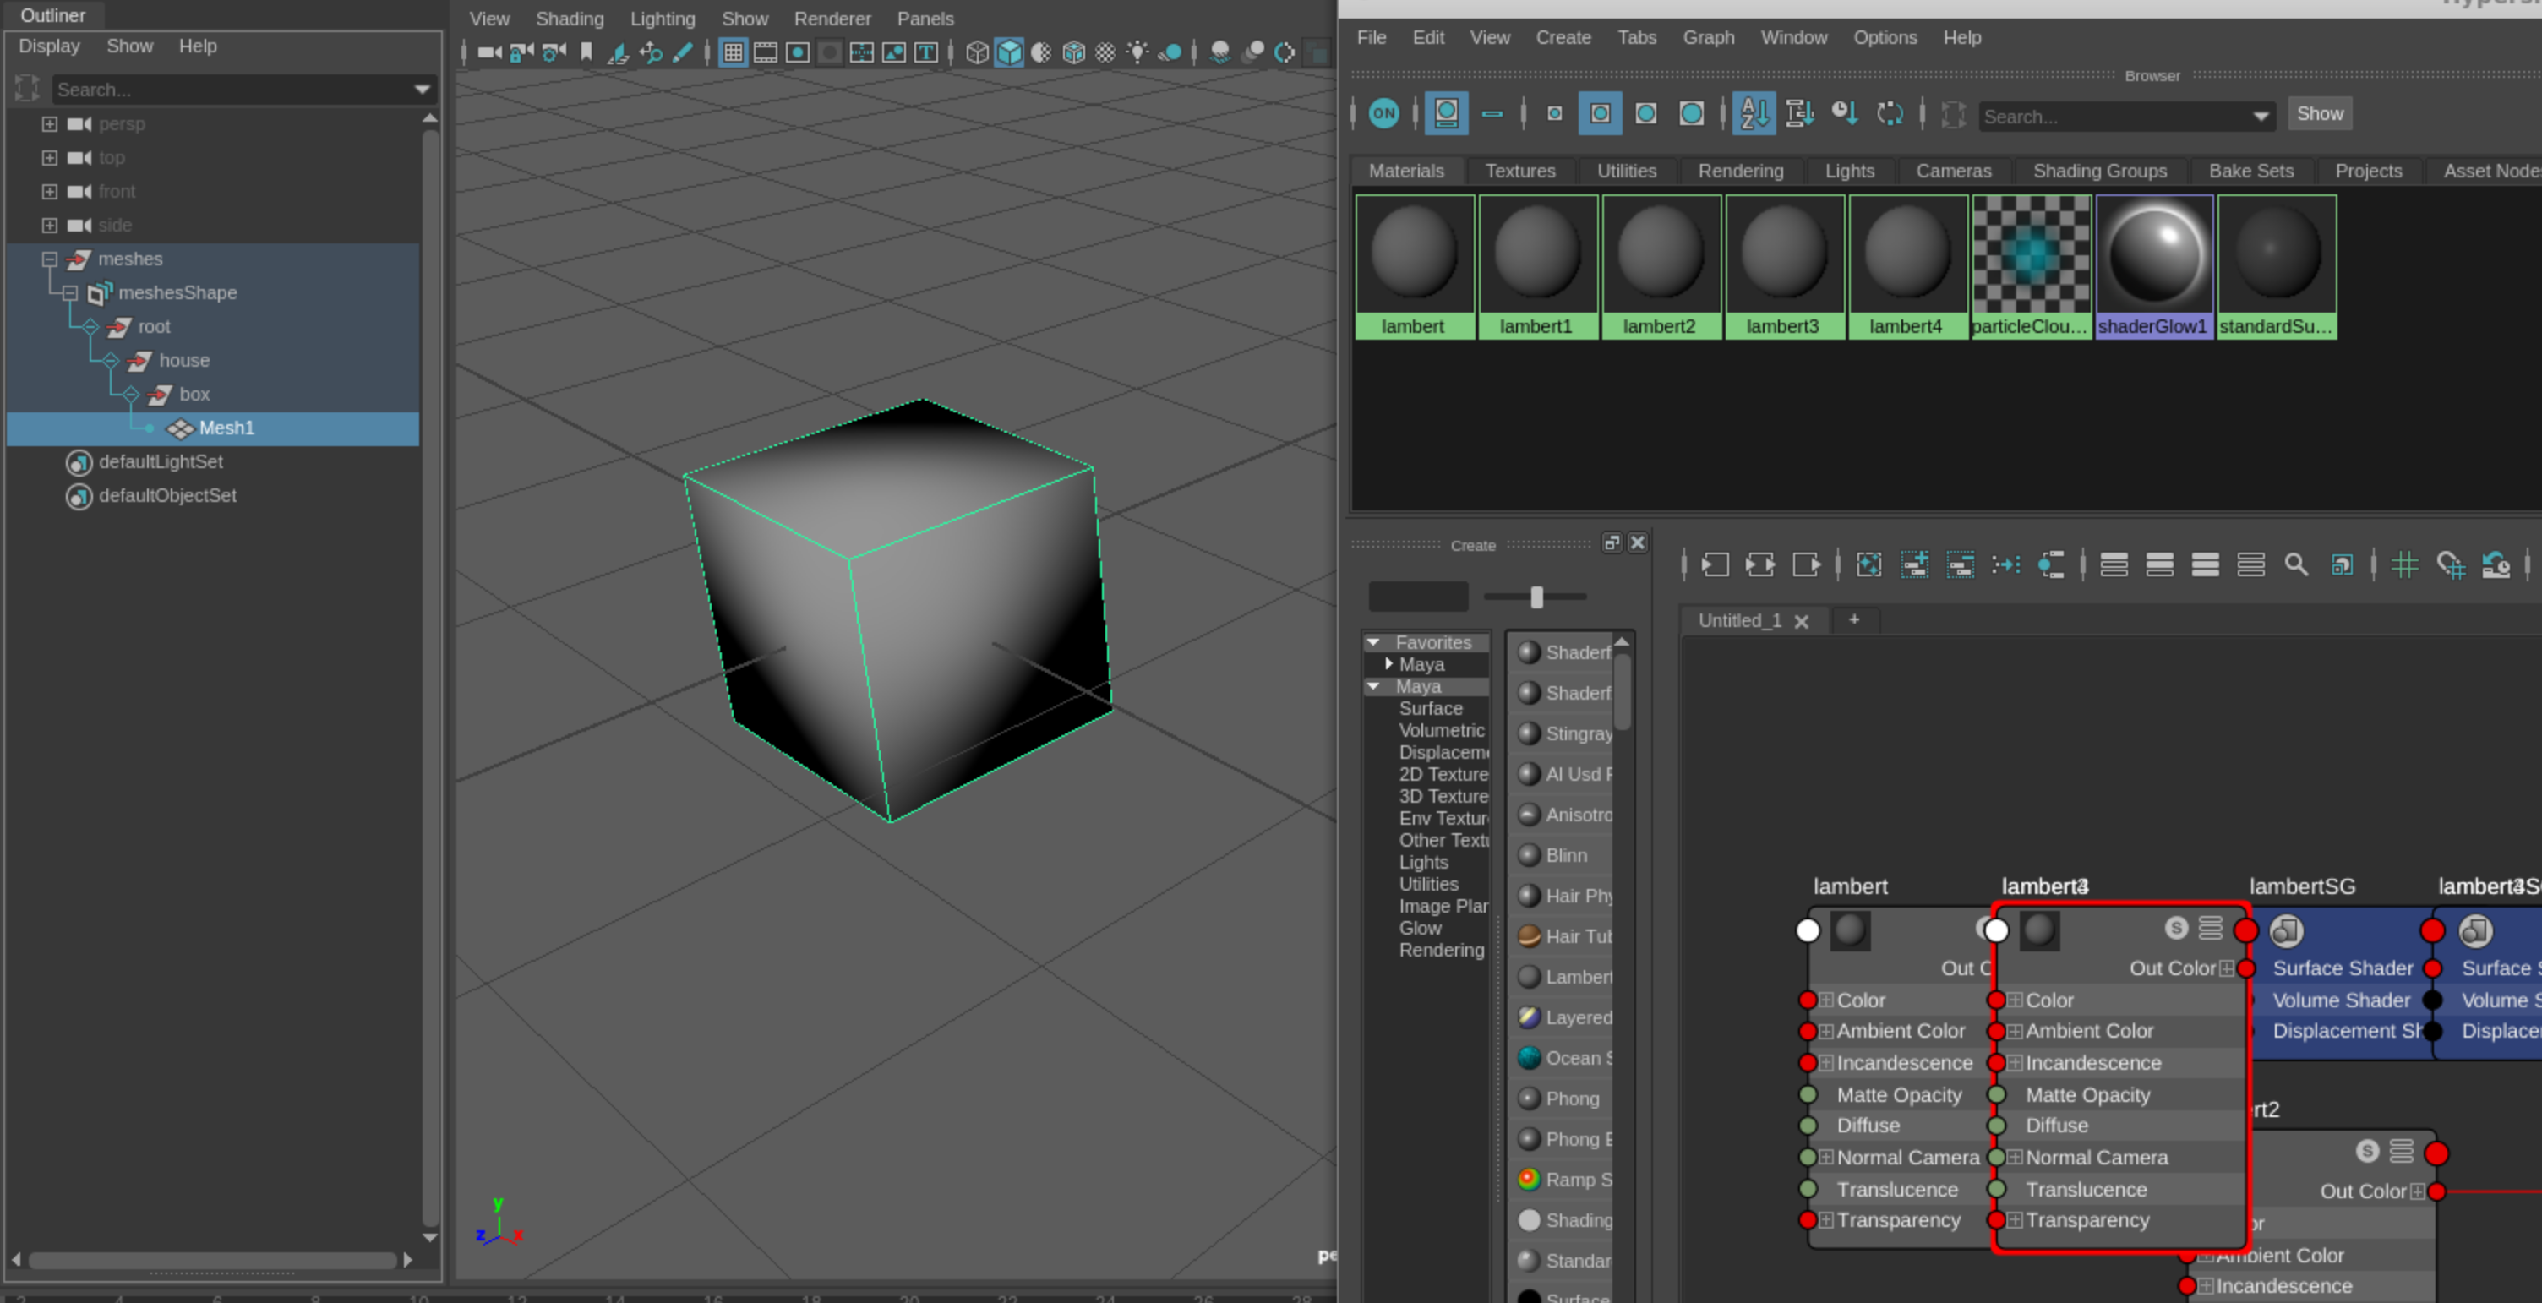Image resolution: width=2542 pixels, height=1303 pixels.
Task: Adjust the swatch size slider in Create panel
Action: pyautogui.click(x=1536, y=597)
